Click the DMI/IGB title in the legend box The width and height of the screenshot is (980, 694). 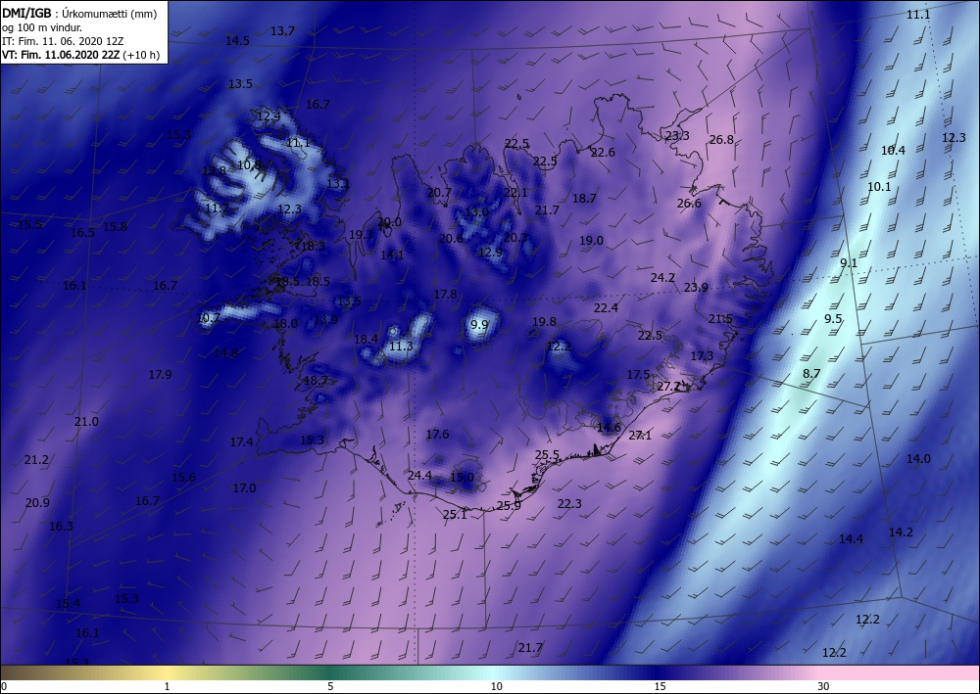coord(26,13)
